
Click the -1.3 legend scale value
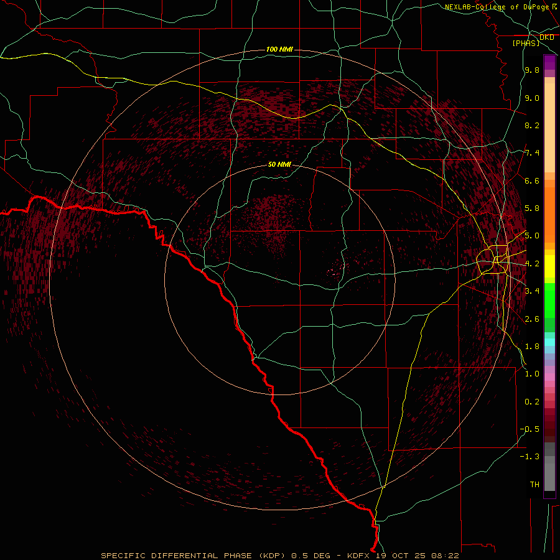tap(530, 457)
